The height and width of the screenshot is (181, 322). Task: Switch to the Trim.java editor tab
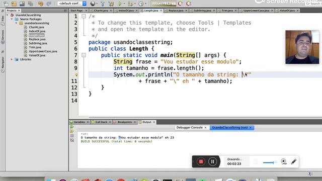coord(227,11)
